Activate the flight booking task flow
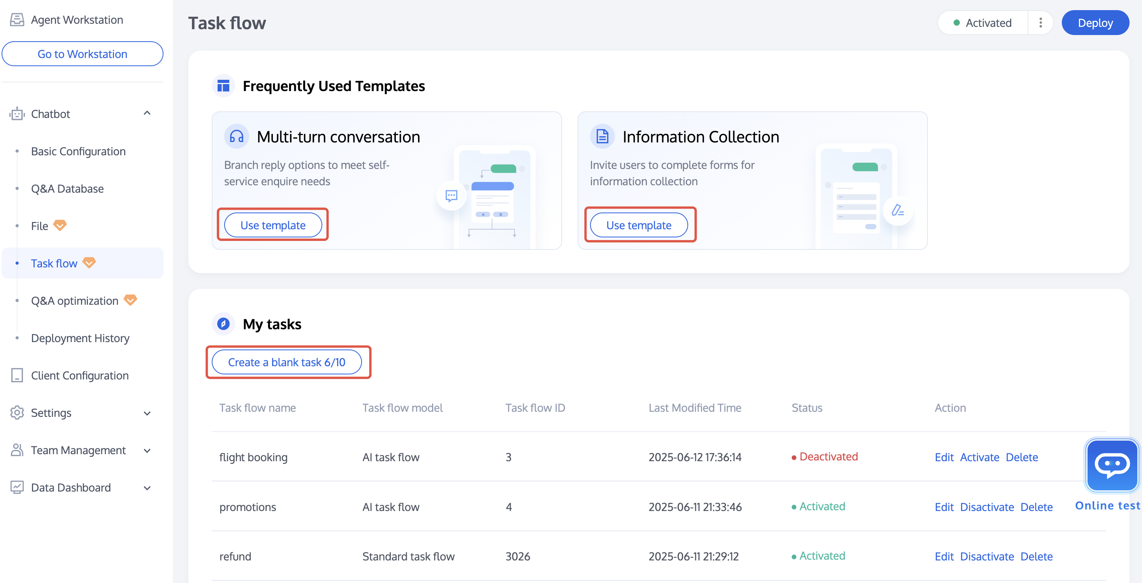 point(979,457)
